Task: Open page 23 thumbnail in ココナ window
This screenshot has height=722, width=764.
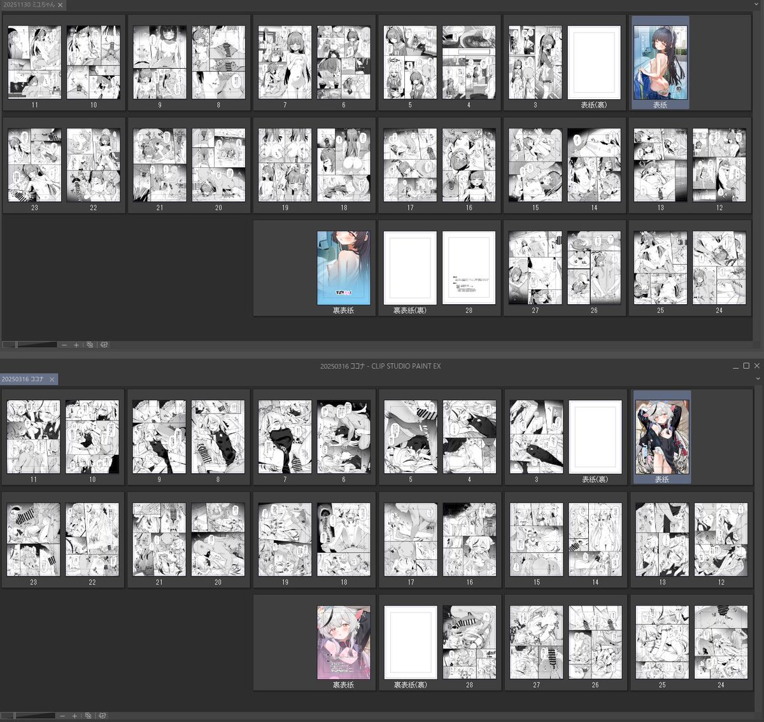Action: (x=33, y=539)
